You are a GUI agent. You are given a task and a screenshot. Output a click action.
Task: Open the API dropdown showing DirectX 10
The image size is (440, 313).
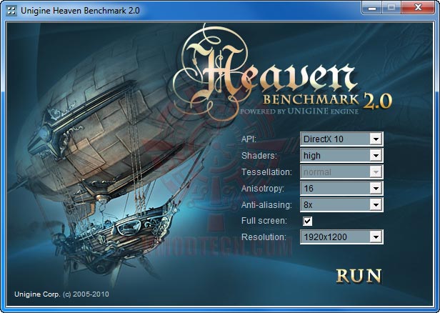341,139
